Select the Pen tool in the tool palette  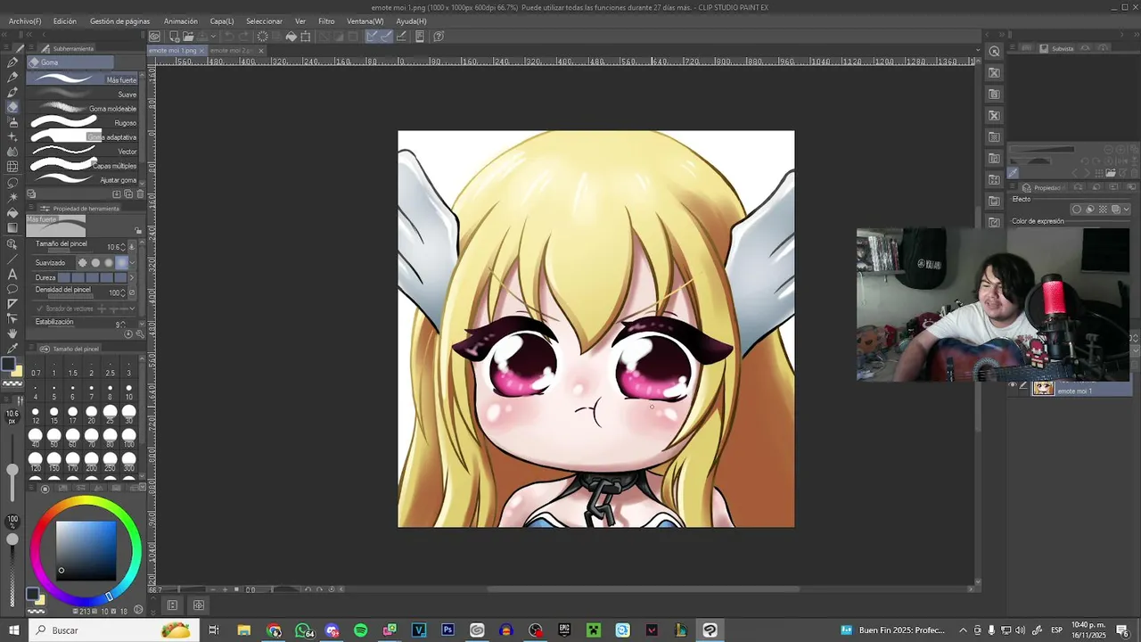click(12, 62)
